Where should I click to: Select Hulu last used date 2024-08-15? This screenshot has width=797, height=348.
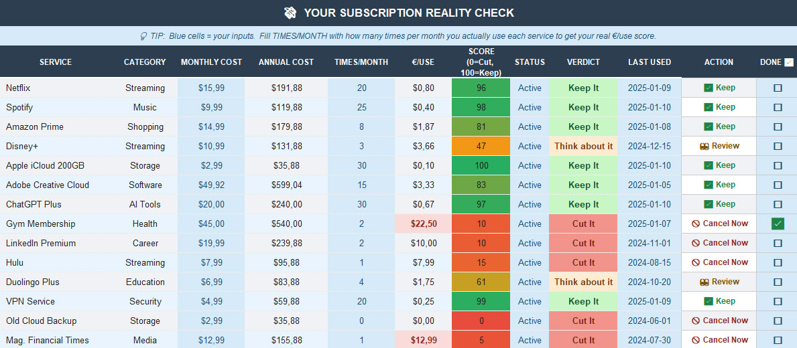tap(650, 262)
